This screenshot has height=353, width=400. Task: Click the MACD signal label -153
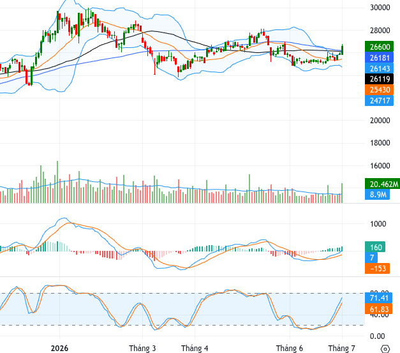pos(377,268)
